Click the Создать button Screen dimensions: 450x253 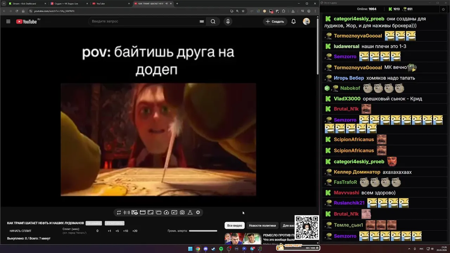click(x=275, y=21)
